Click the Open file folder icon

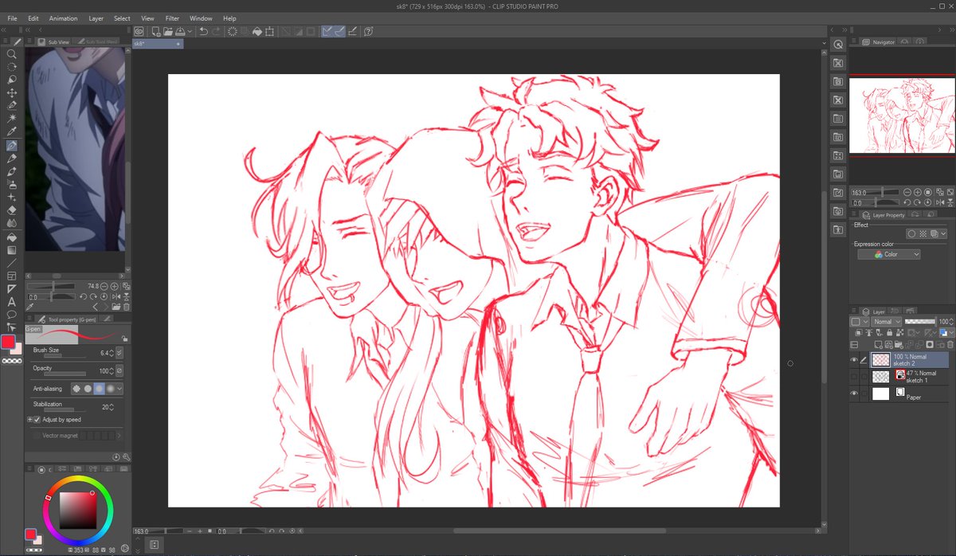coord(169,32)
